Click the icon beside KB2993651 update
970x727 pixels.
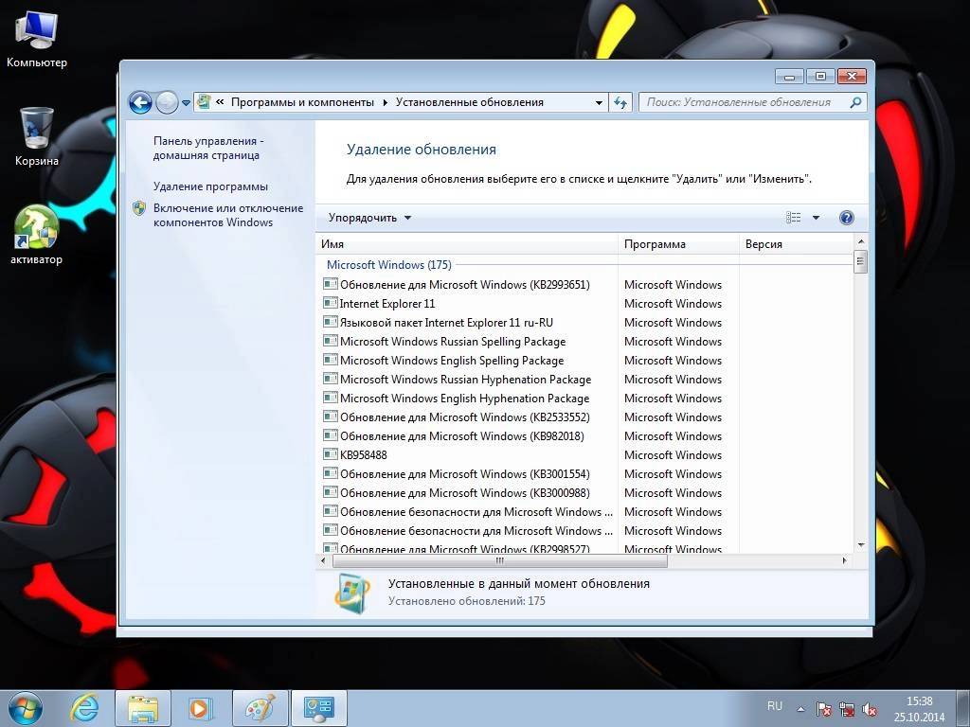[331, 284]
